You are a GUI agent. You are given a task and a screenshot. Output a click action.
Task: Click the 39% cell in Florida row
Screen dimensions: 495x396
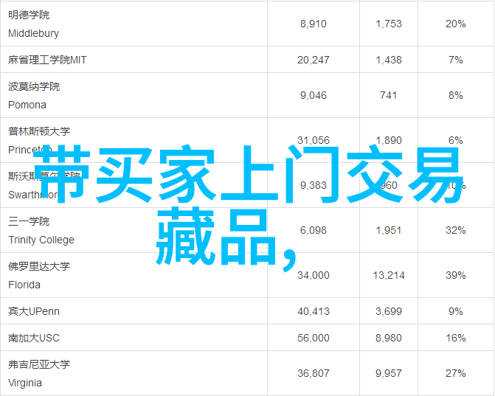click(456, 275)
